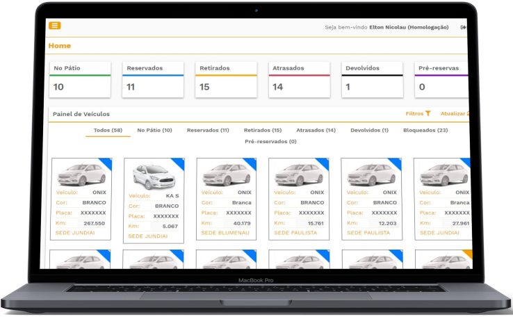
Task: Click car image on 267.550 km card
Action: pyautogui.click(x=81, y=173)
